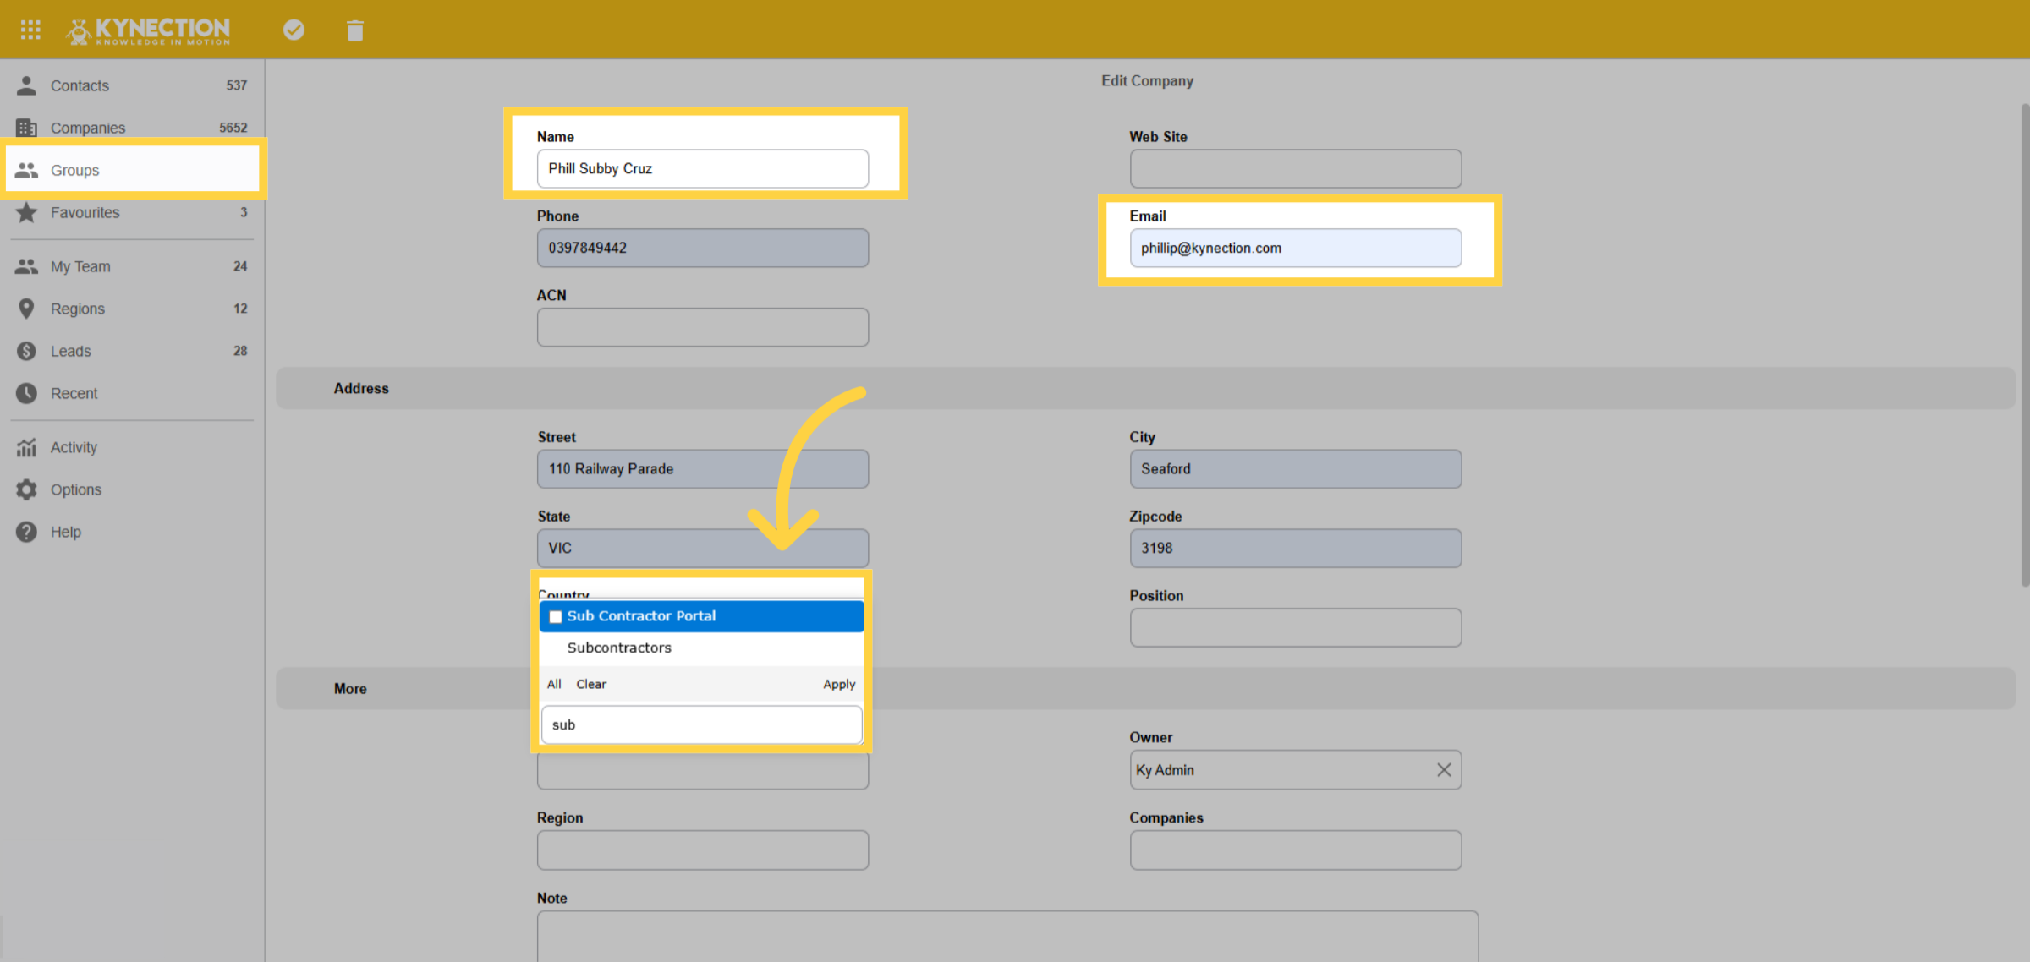Screen dimensions: 2030x962
Task: Click the Web Site input field
Action: (x=1296, y=168)
